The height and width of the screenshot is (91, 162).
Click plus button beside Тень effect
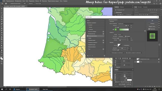(103, 49)
